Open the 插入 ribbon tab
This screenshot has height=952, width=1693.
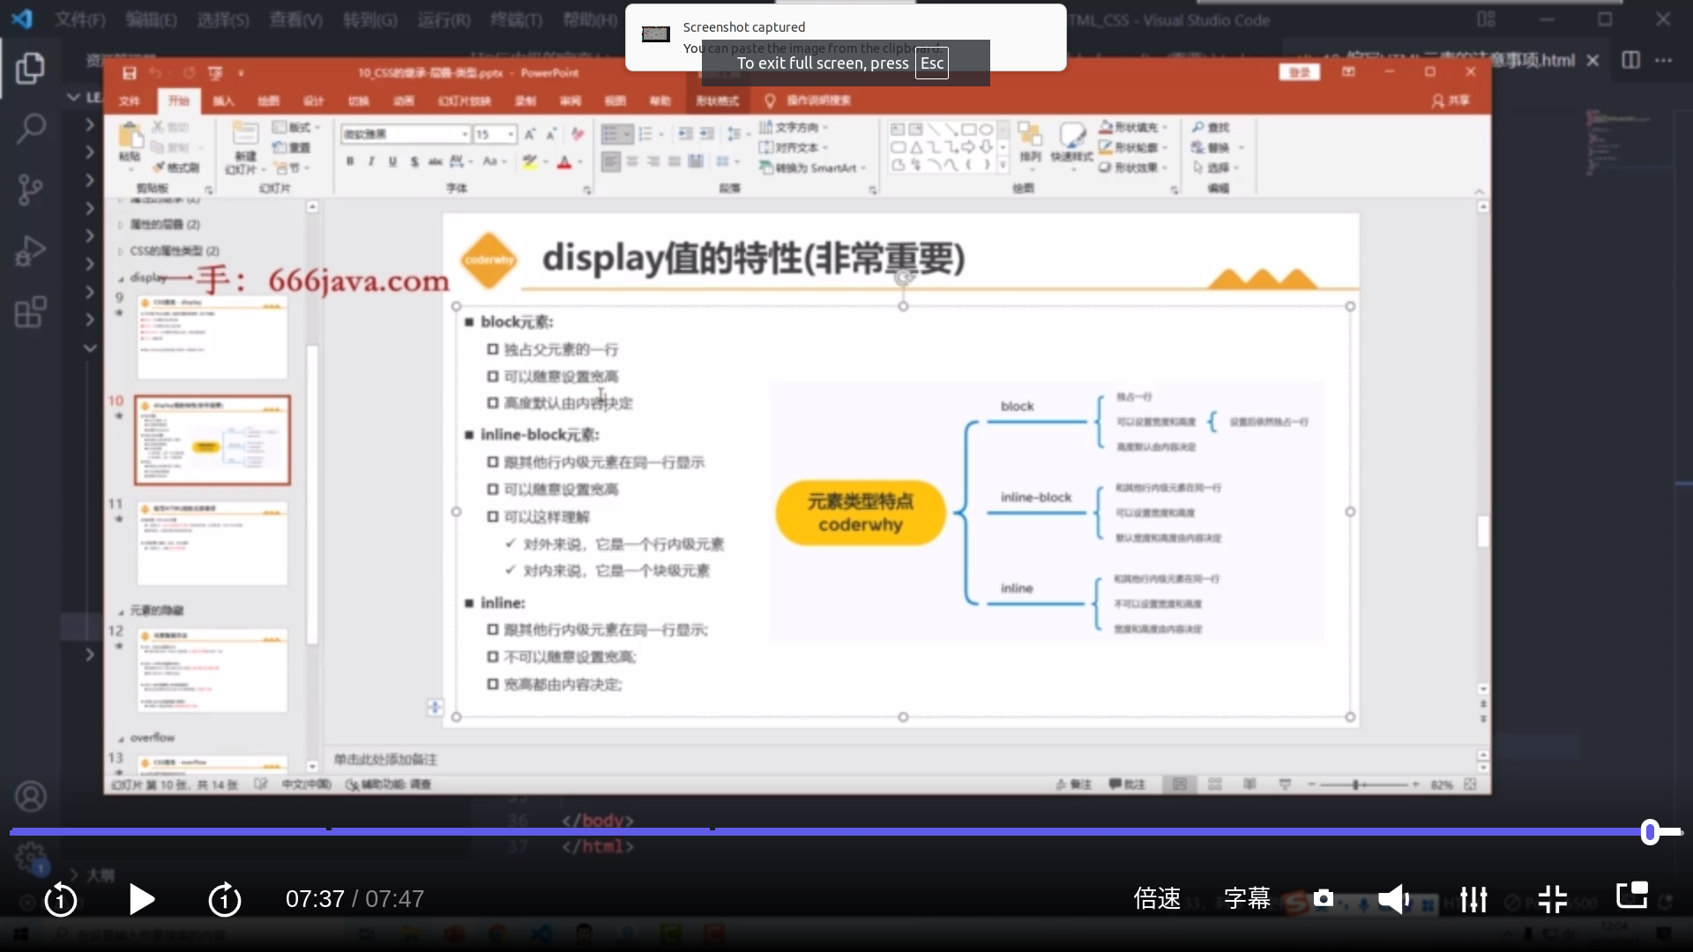[223, 100]
